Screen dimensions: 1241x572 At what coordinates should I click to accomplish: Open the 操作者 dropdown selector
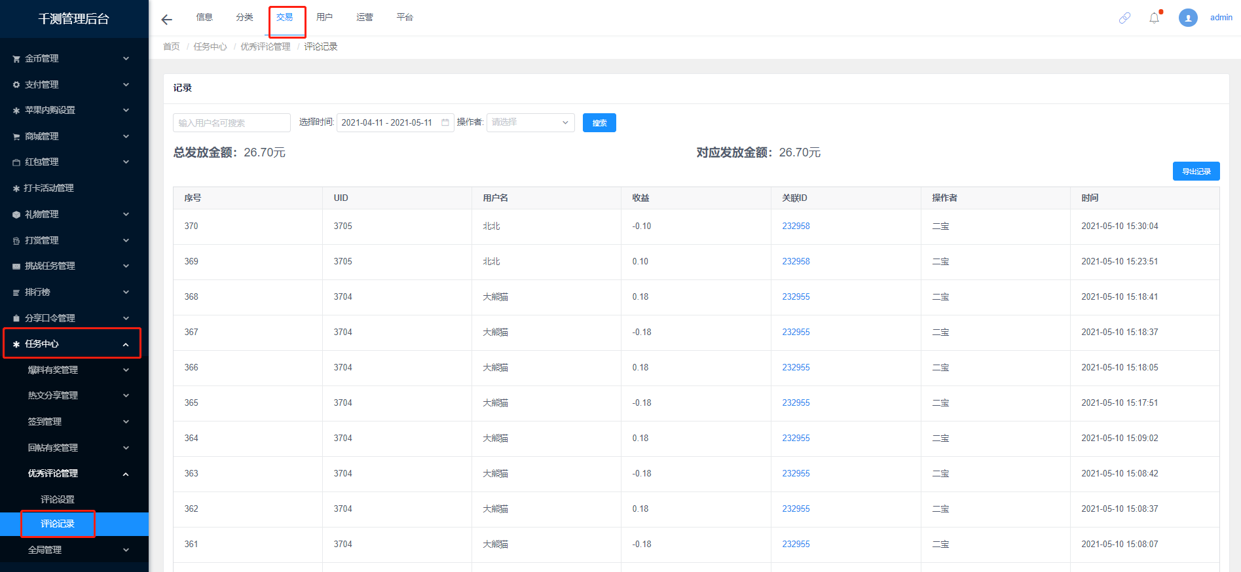pos(530,122)
